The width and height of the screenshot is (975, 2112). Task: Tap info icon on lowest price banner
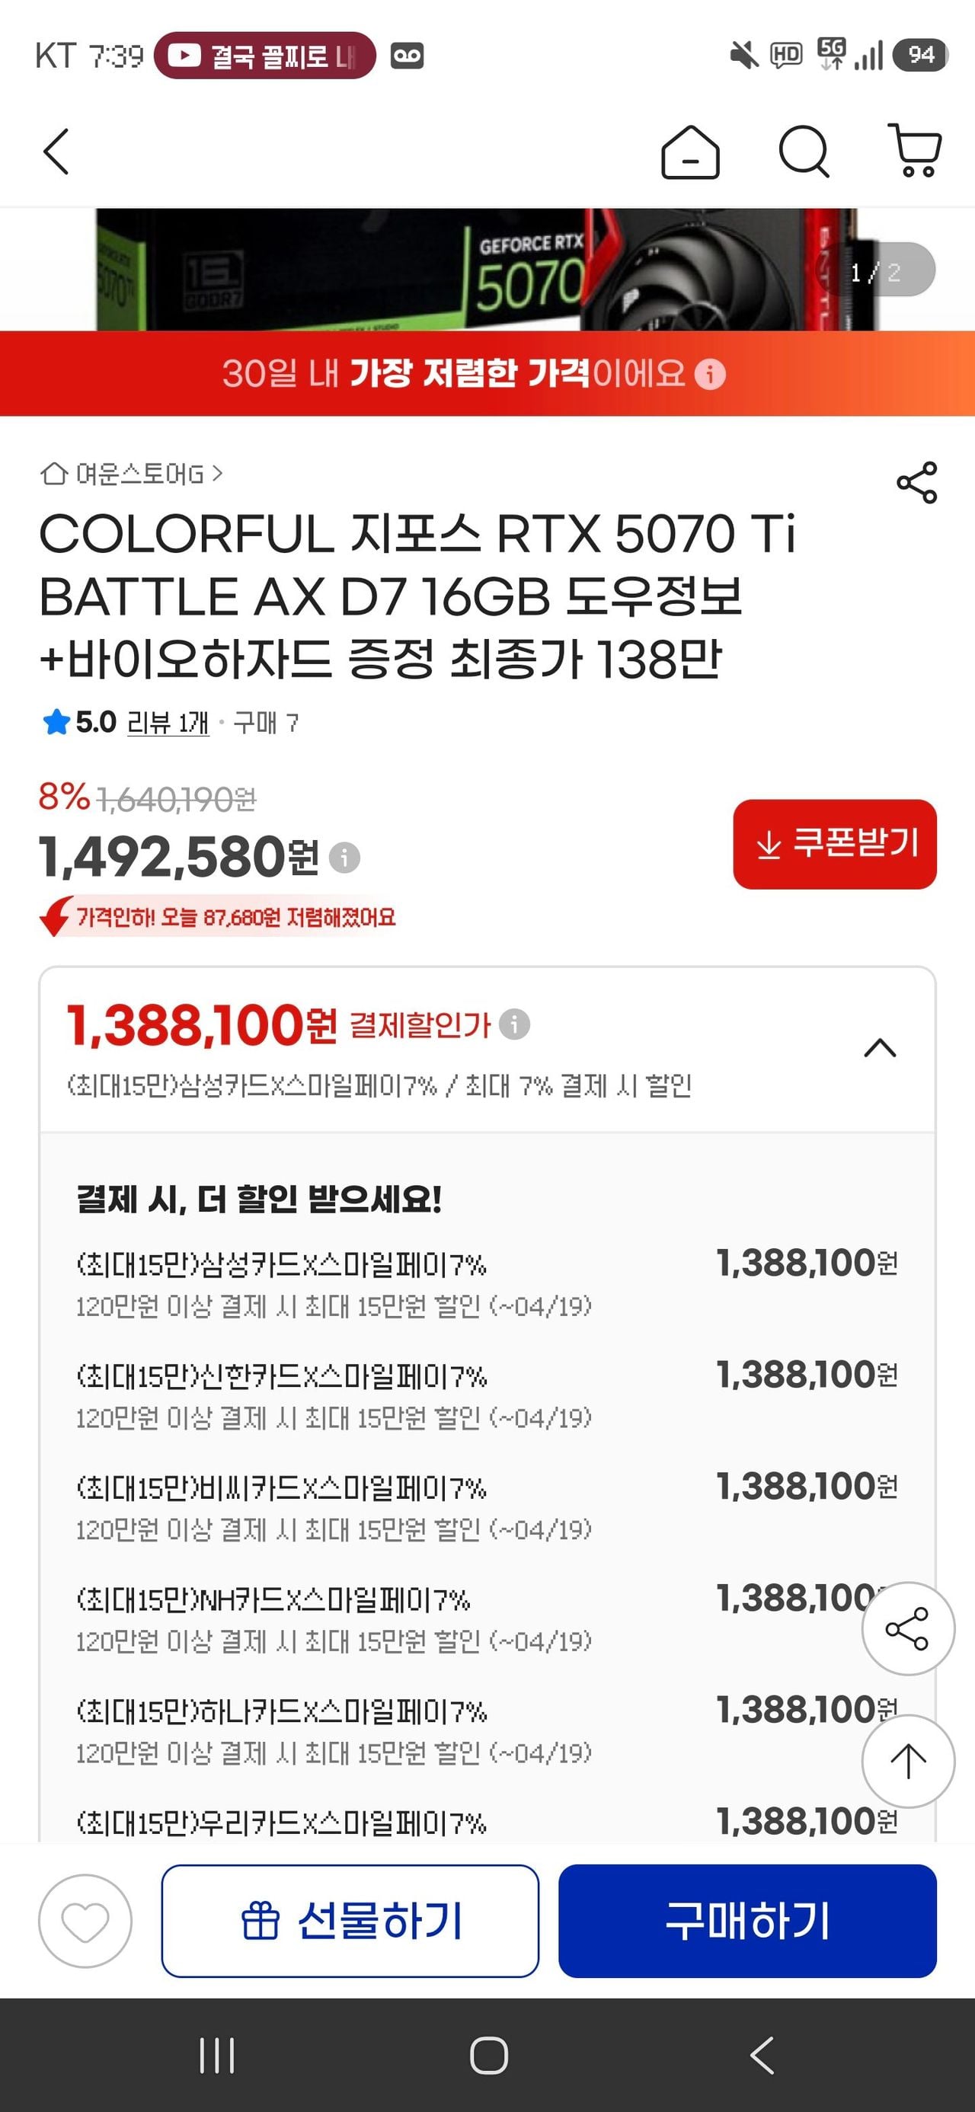710,375
